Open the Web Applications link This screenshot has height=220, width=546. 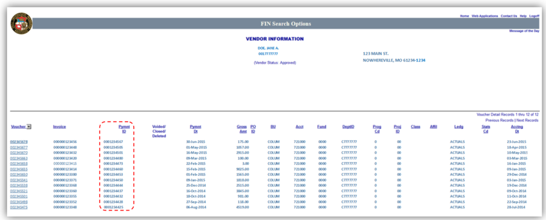pyautogui.click(x=485, y=16)
